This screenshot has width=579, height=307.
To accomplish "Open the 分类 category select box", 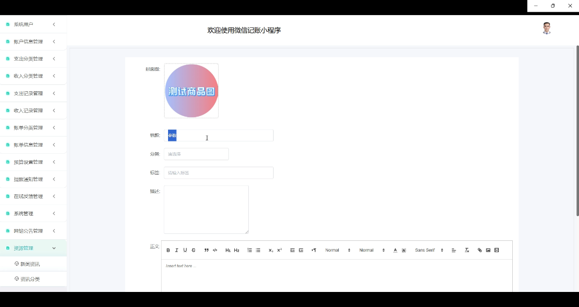I will (196, 154).
